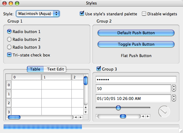Click the round dial control
The image size is (183, 133).
tap(164, 111)
